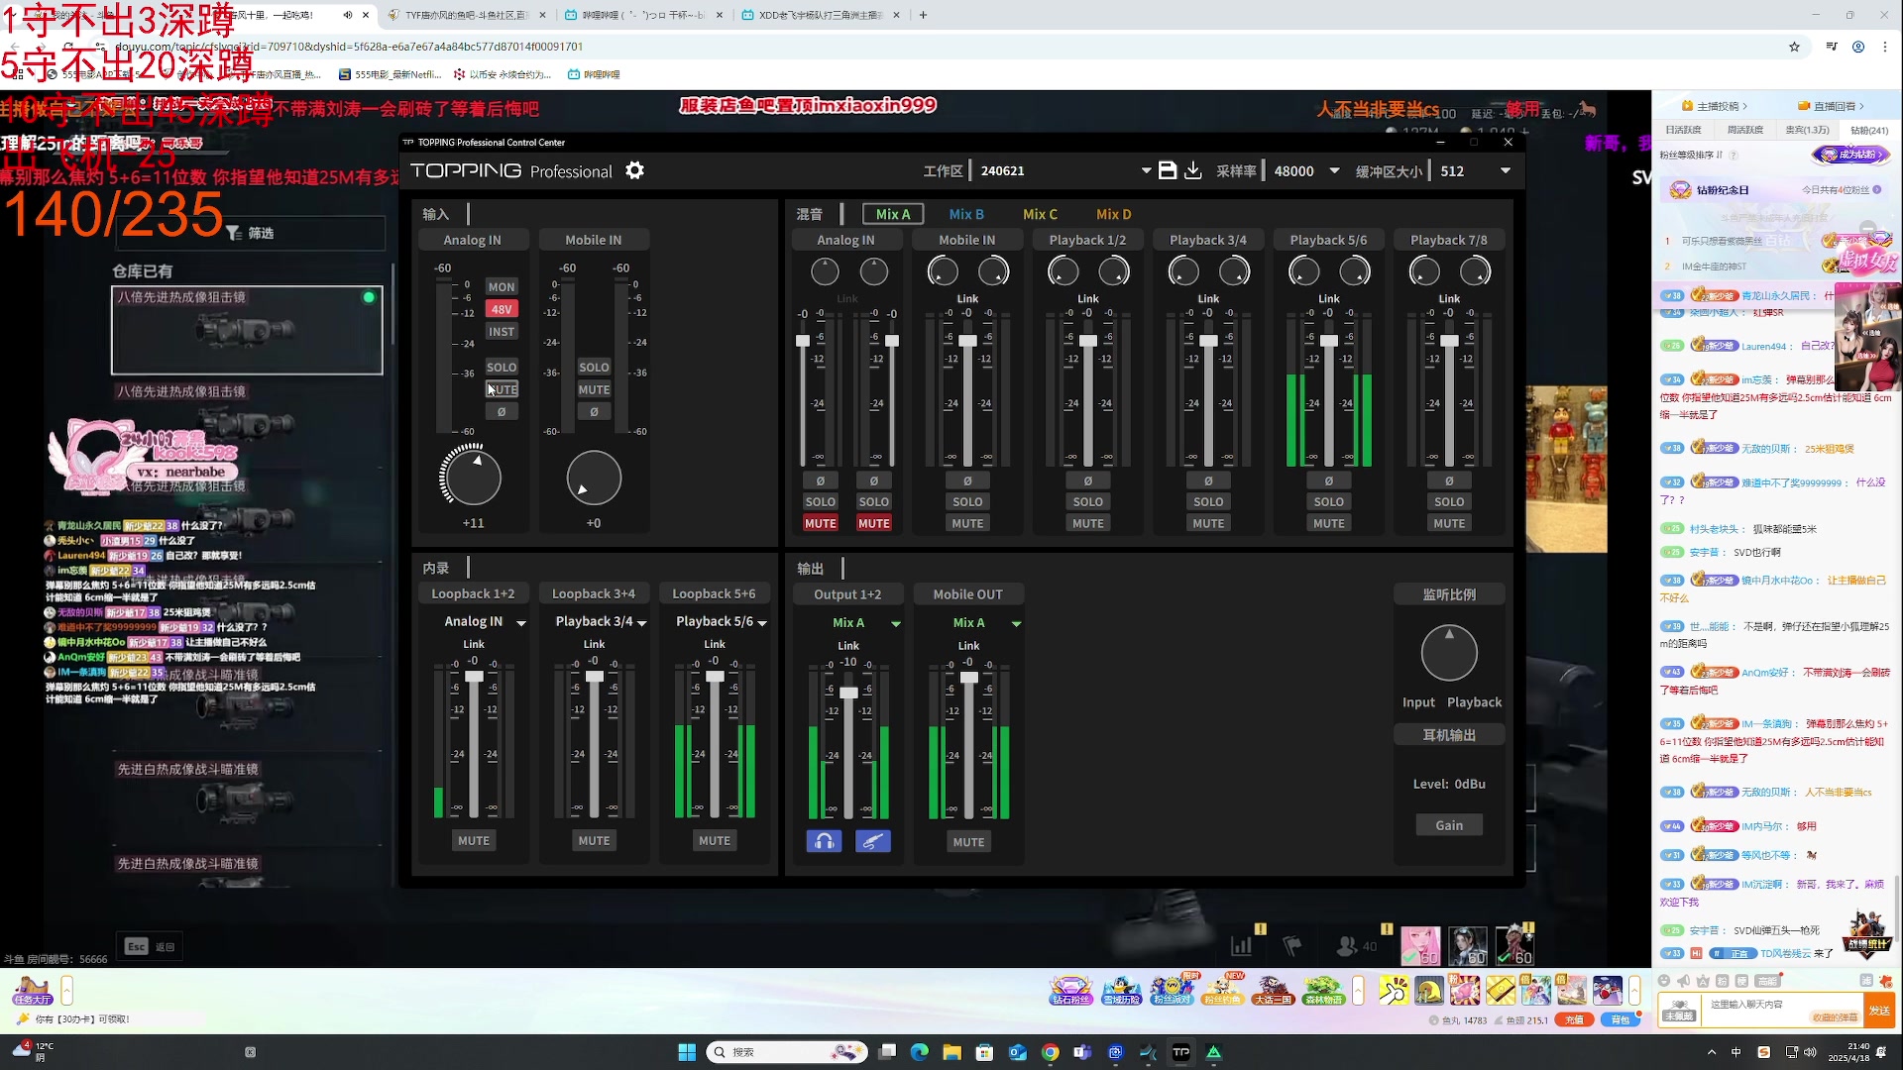Adjust the Analog IN gain knob
This screenshot has width=1903, height=1070.
[473, 478]
